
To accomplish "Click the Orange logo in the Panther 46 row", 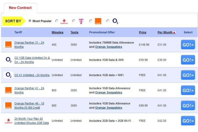I will pos(8,105).
